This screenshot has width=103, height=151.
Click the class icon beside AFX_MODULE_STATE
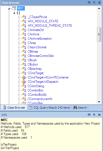coord(24,21)
